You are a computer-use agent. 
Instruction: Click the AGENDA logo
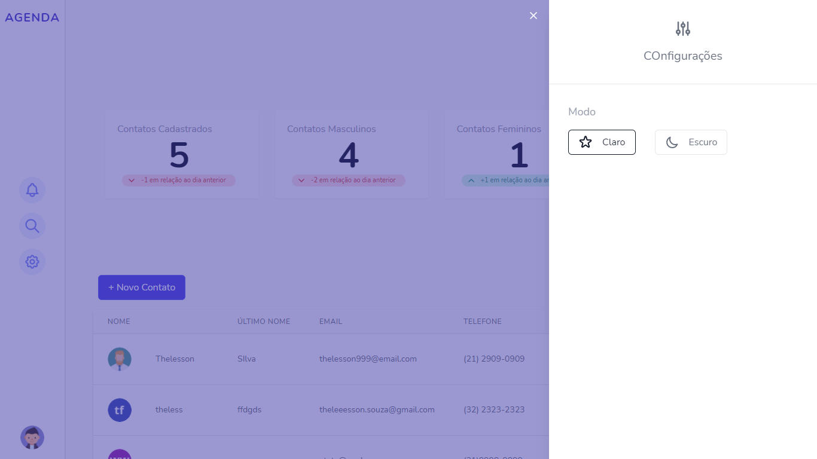(32, 17)
